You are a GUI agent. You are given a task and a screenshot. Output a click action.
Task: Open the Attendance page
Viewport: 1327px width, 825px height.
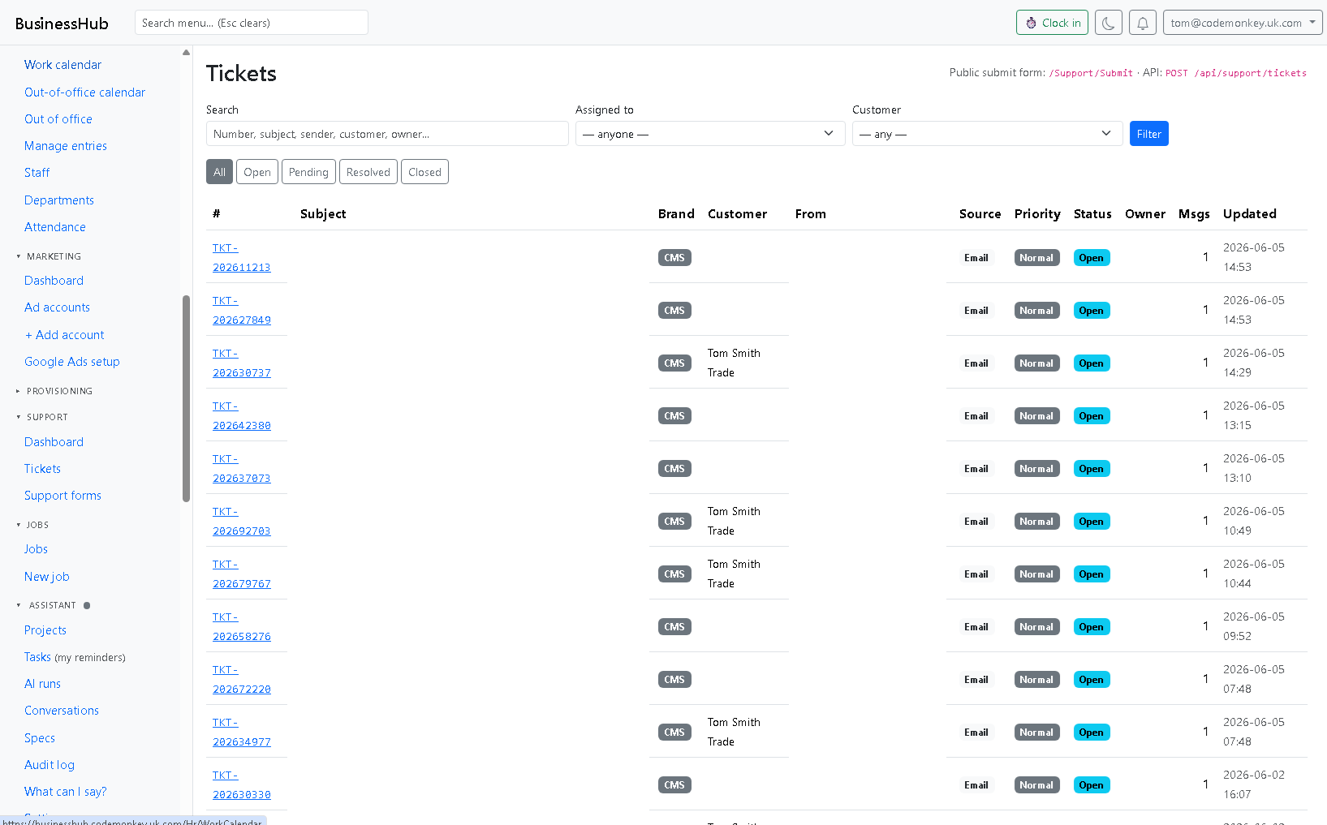[x=55, y=227]
